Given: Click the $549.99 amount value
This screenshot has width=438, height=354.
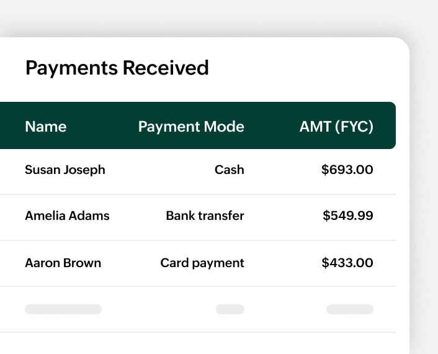Looking at the screenshot, I should (x=348, y=216).
